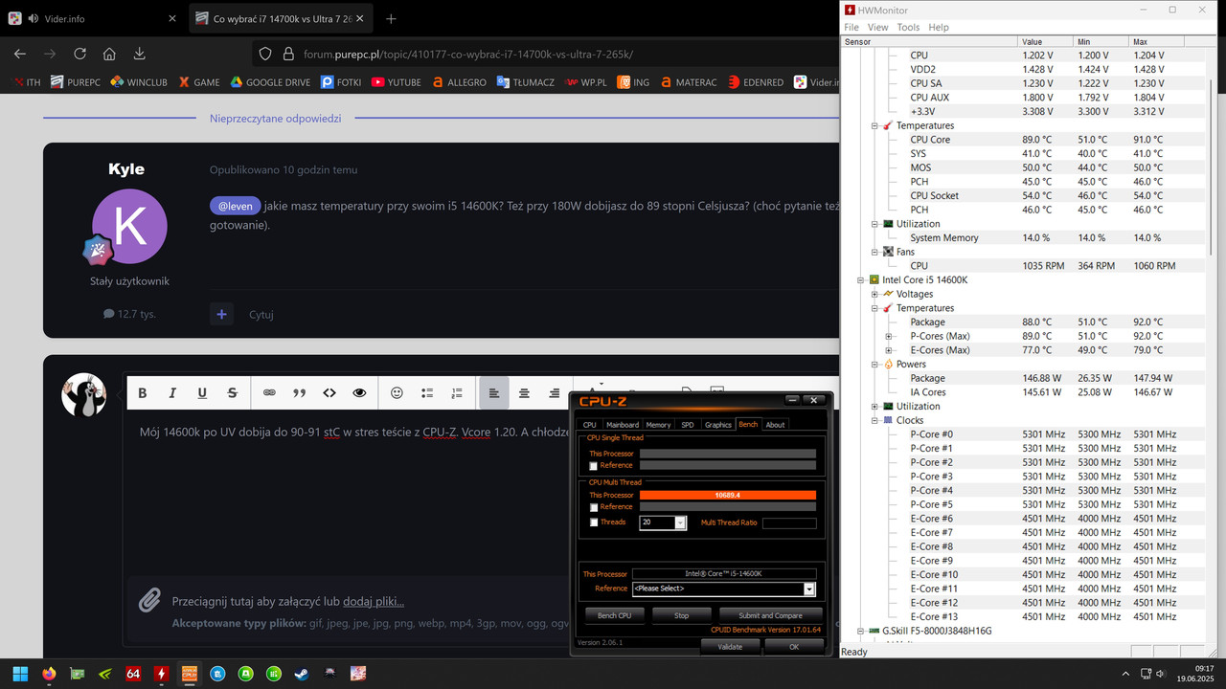
Task: Click the Stop button in CPU-Z
Action: pyautogui.click(x=681, y=615)
